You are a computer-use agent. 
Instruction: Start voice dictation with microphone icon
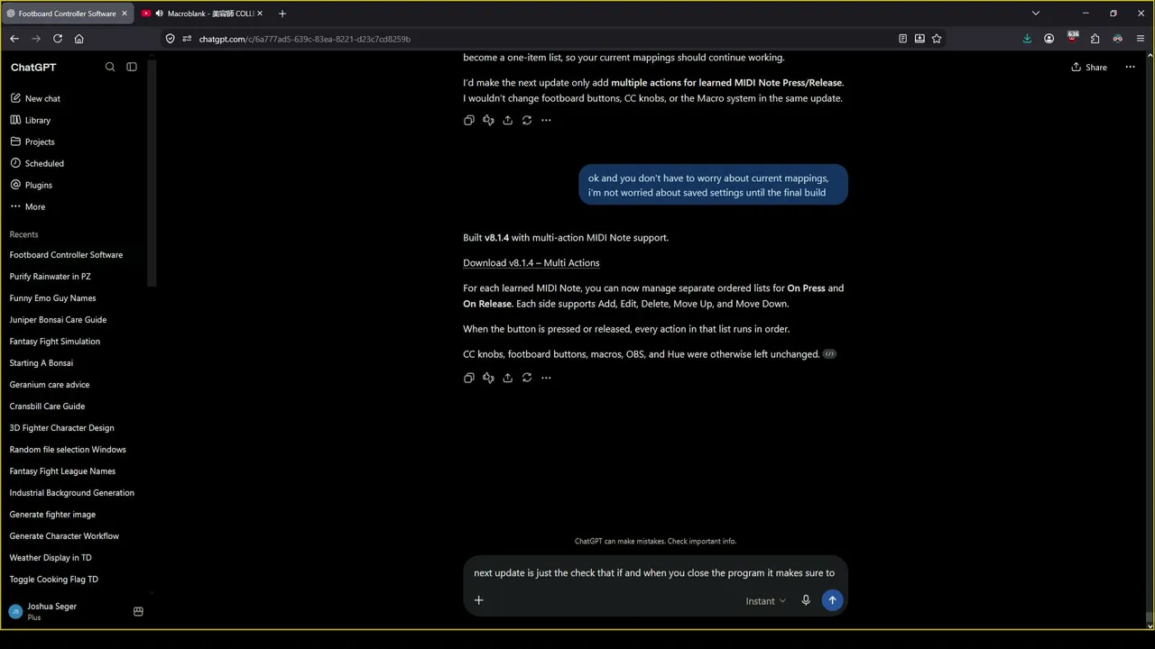coord(806,600)
